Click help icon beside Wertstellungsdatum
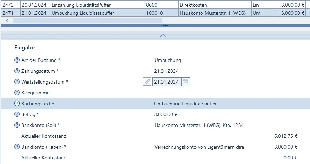Image resolution: width=310 pixels, height=164 pixels. [x=17, y=82]
